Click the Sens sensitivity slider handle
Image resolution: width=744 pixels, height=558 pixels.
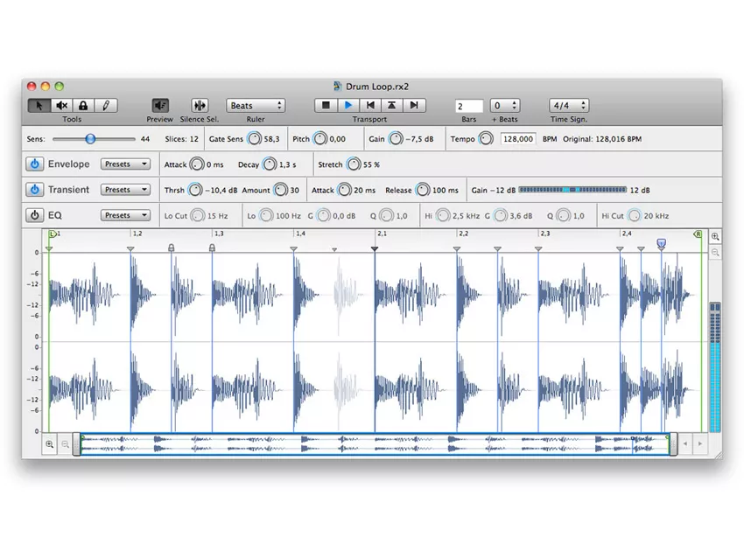(90, 139)
